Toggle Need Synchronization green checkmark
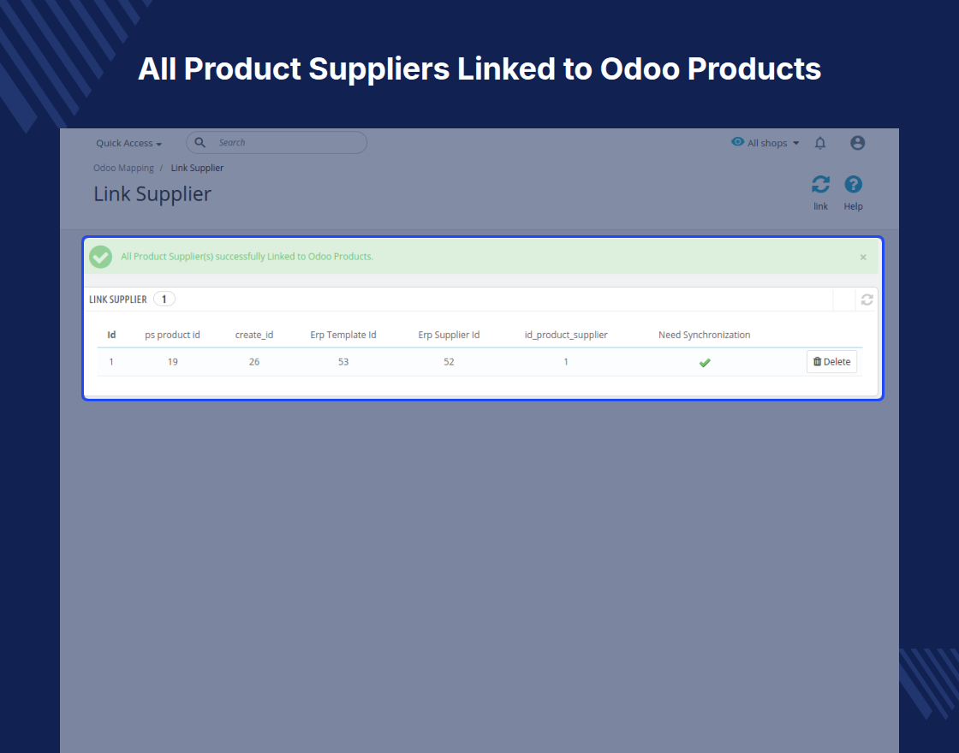The image size is (959, 753). point(705,363)
